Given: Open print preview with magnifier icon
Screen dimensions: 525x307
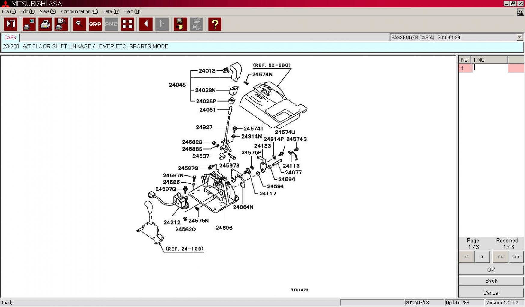Looking at the screenshot, I should coord(61,24).
